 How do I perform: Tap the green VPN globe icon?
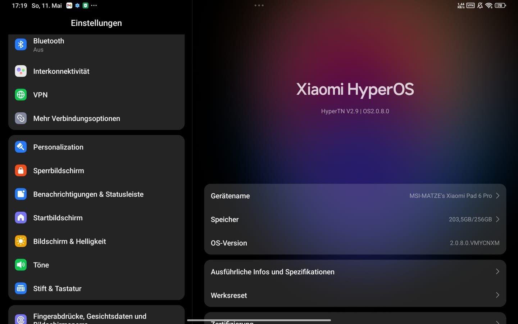[x=21, y=95]
